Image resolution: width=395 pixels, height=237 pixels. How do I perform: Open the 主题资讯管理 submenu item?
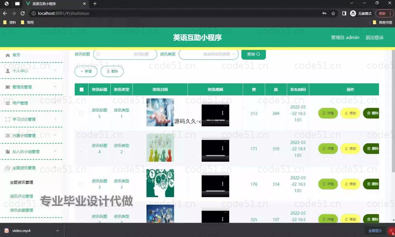[x=21, y=182]
